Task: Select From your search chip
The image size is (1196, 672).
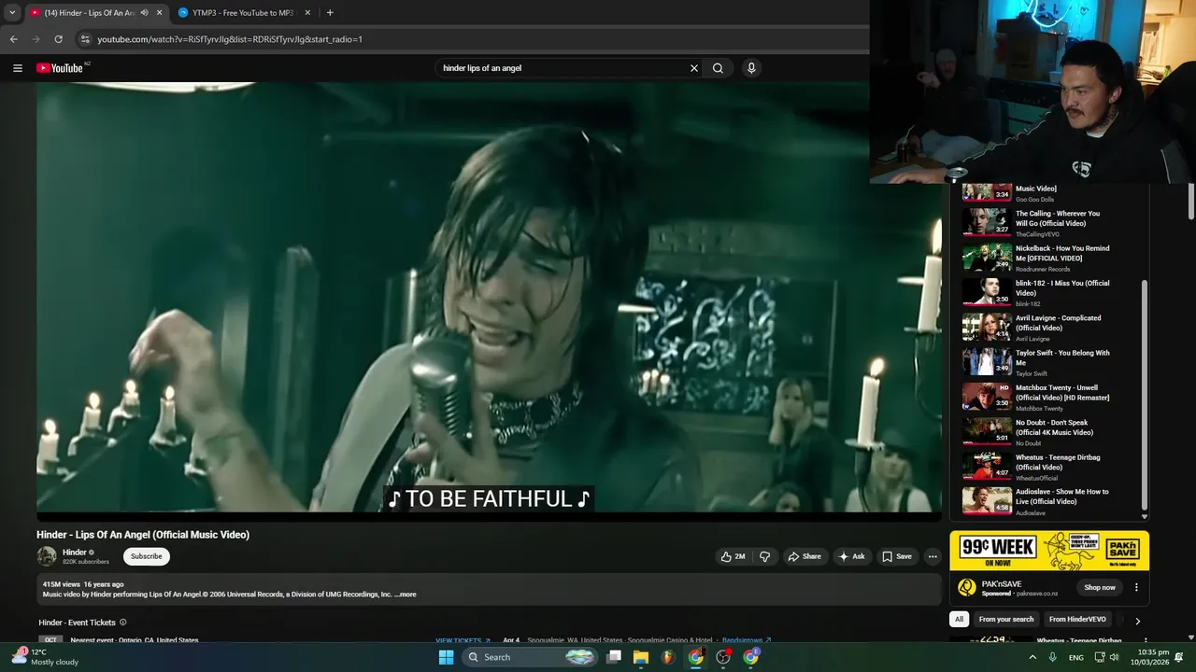Action: tap(1006, 620)
